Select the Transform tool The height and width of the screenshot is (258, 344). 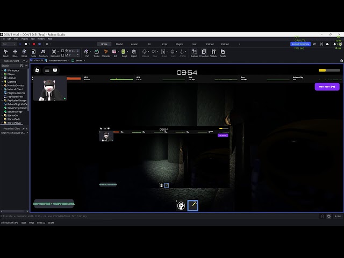click(x=43, y=53)
